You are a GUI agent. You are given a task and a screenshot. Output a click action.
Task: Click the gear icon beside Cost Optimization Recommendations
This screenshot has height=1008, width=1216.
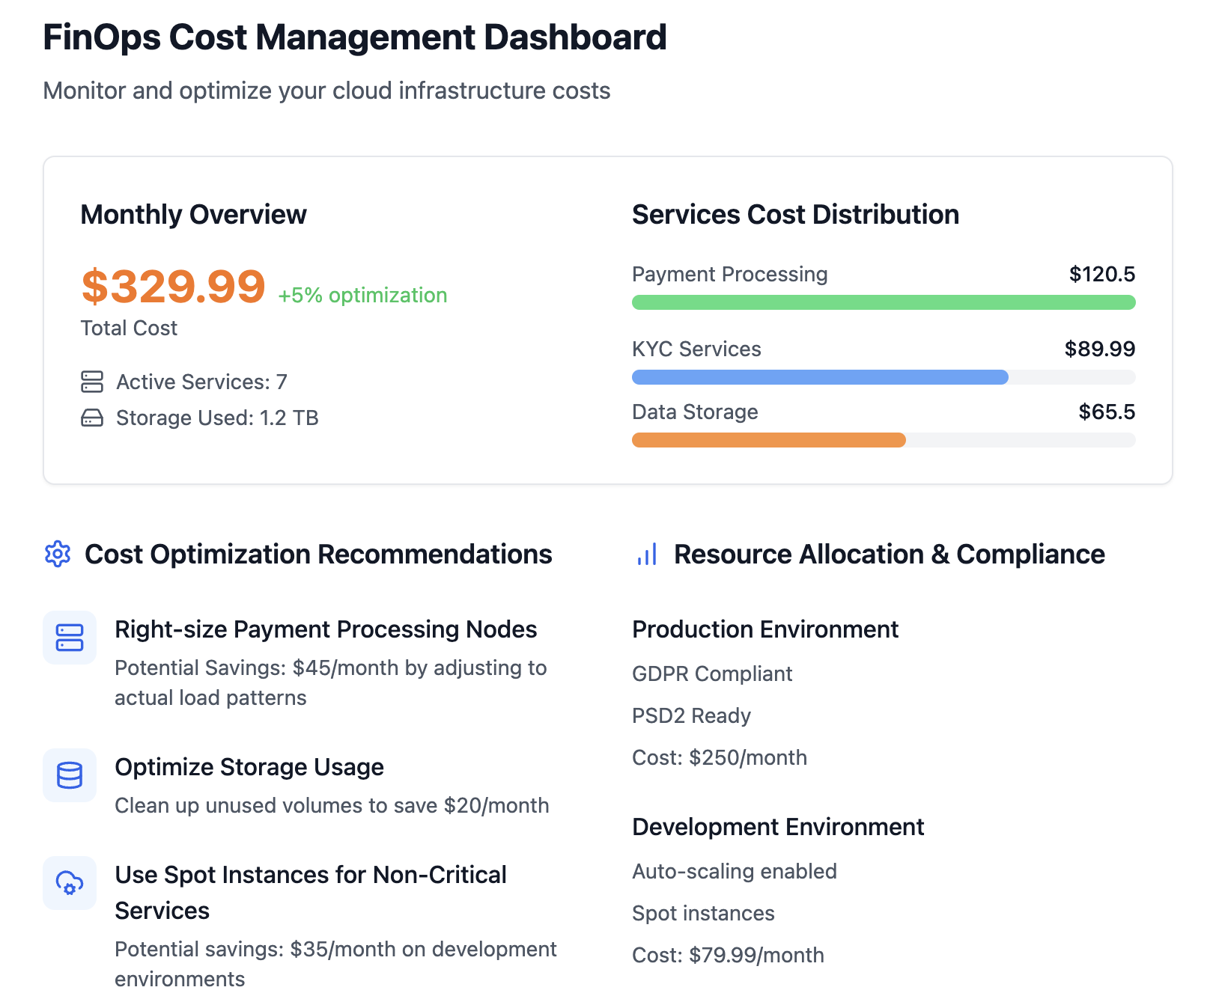58,555
